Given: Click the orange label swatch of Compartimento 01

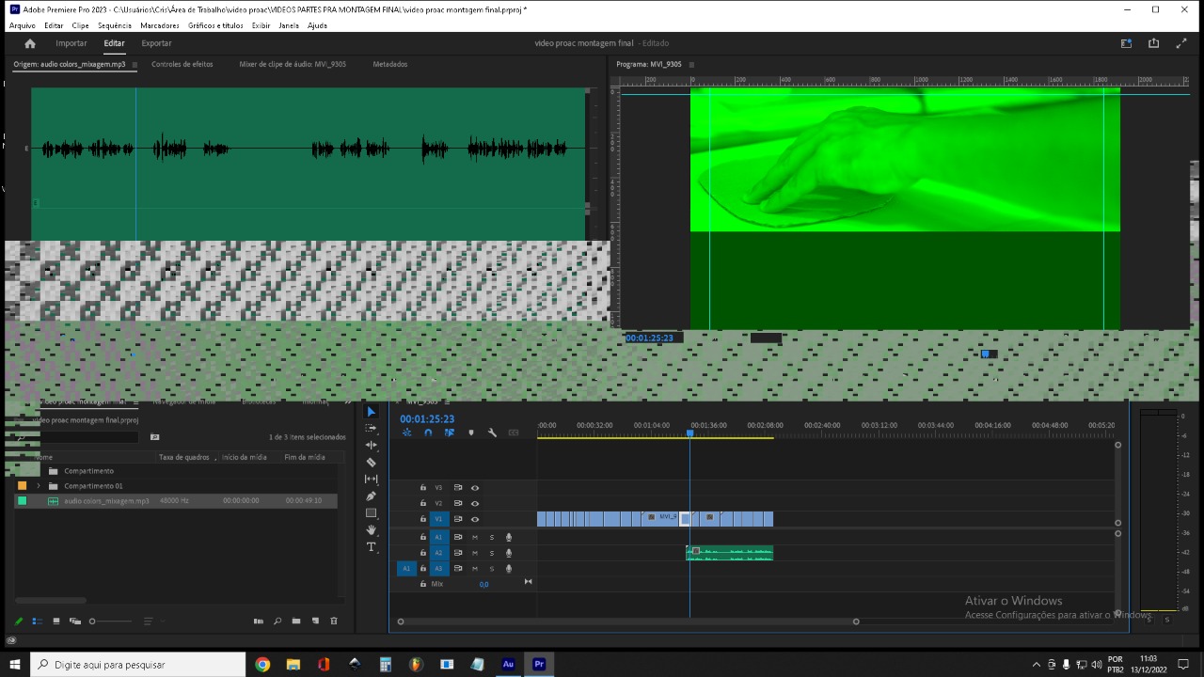Looking at the screenshot, I should [x=22, y=486].
